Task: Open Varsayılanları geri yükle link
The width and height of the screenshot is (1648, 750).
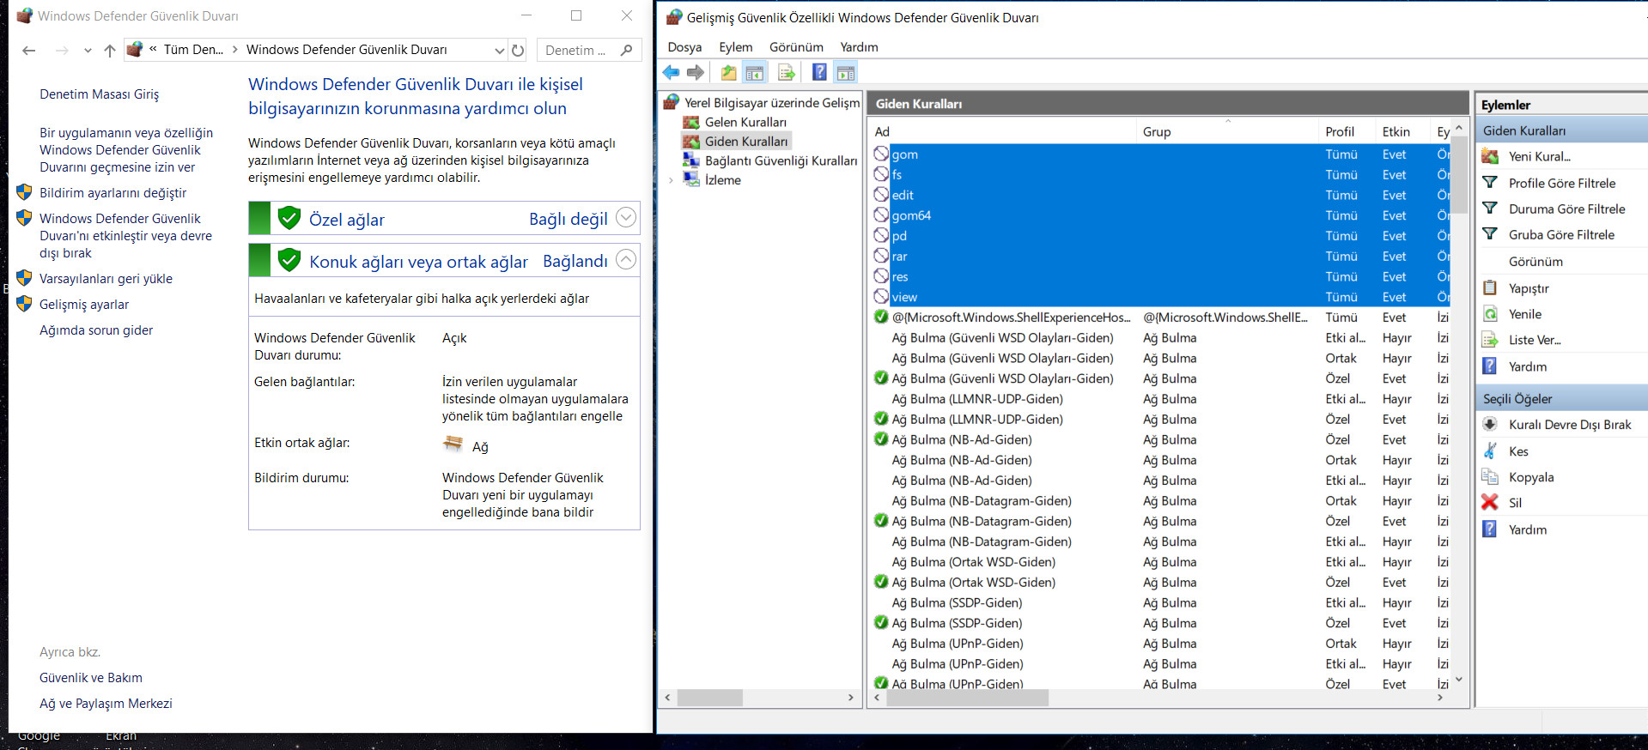Action: (106, 279)
